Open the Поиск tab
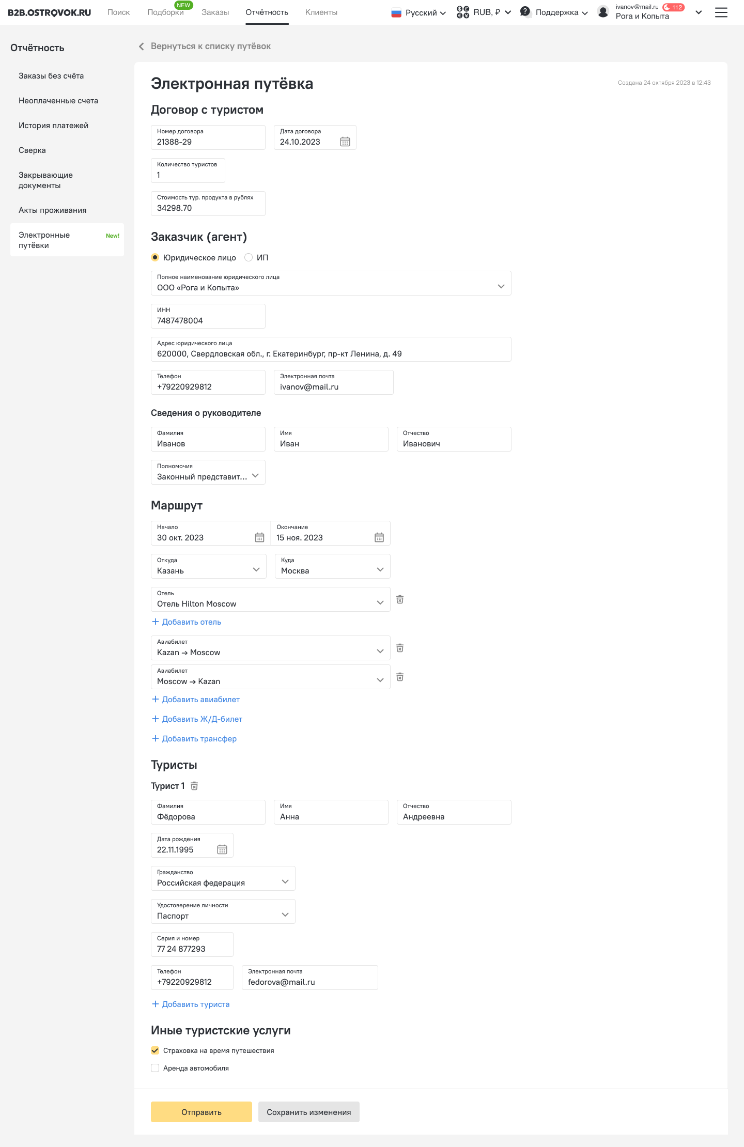Screen dimensions: 744x1147 tap(119, 12)
